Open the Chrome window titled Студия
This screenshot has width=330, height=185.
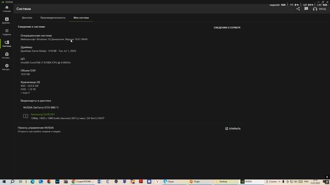tap(82, 181)
